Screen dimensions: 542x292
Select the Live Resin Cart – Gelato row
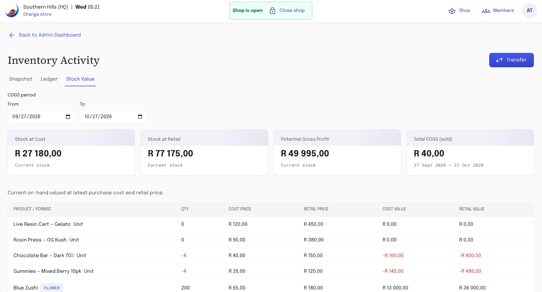[271, 224]
